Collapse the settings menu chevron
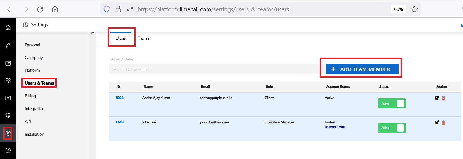This screenshot has width=463, height=159. (x=93, y=33)
